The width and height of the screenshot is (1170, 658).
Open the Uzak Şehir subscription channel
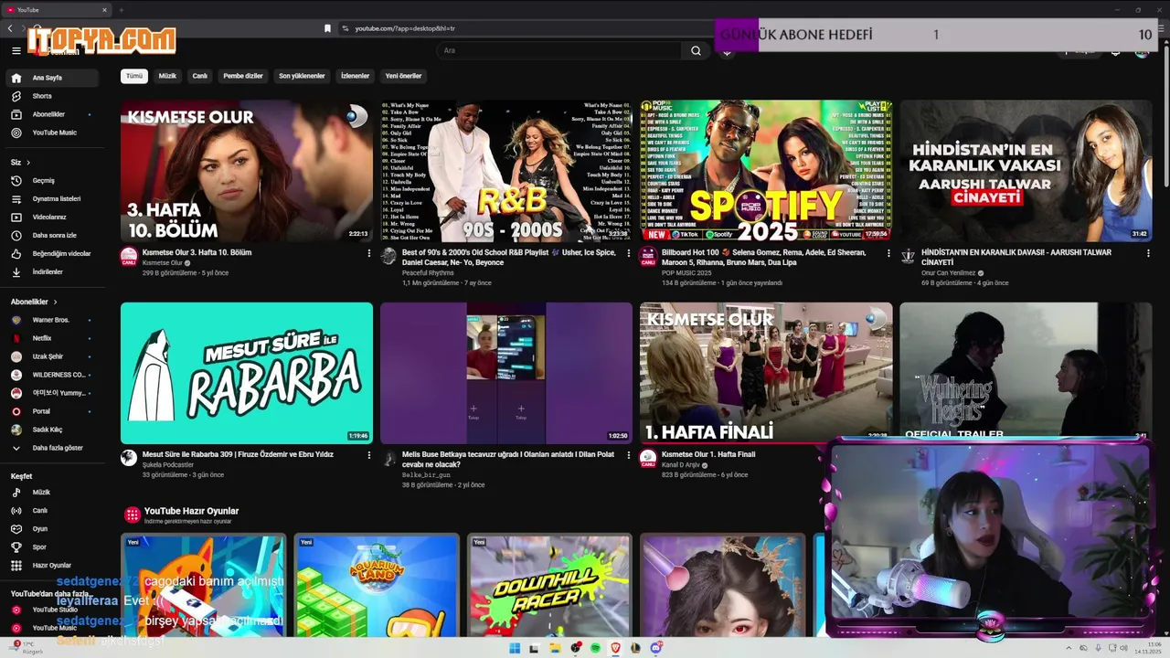51,356
